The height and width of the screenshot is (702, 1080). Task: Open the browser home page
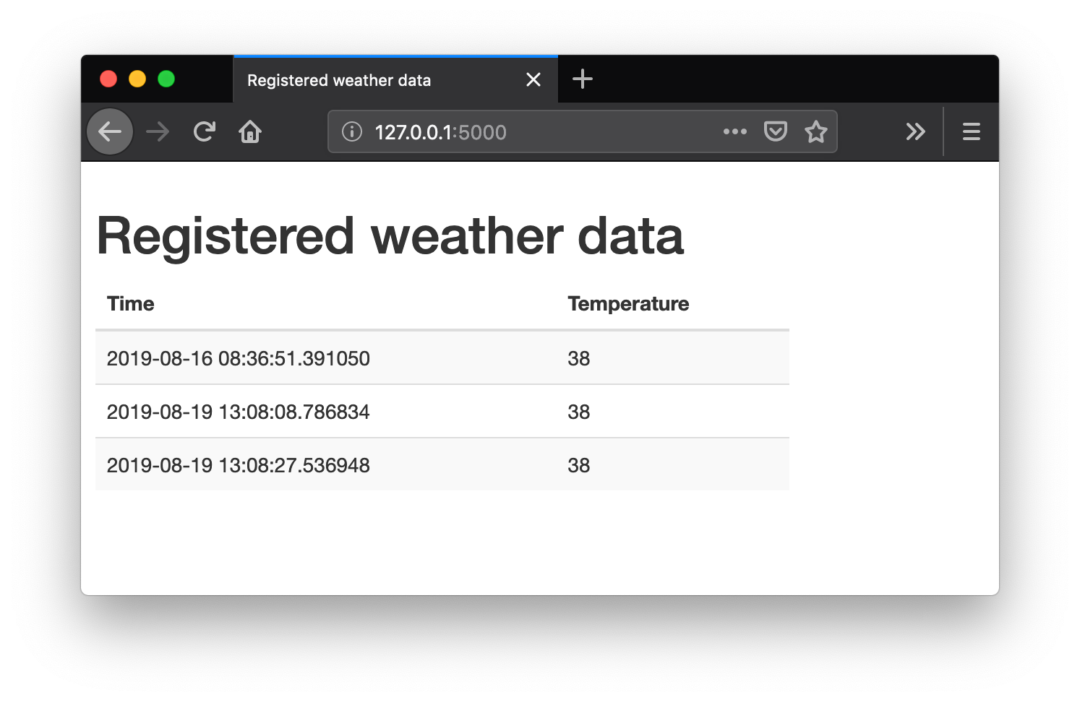[250, 131]
